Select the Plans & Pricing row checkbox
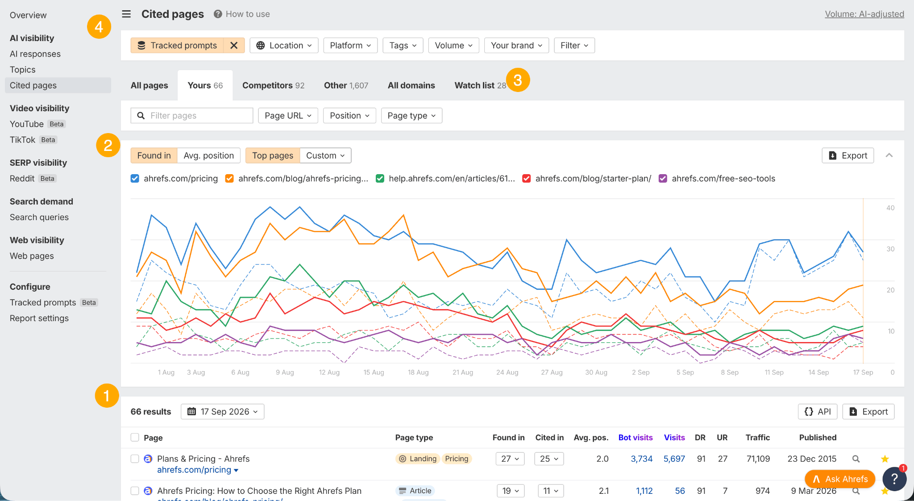 click(x=135, y=459)
